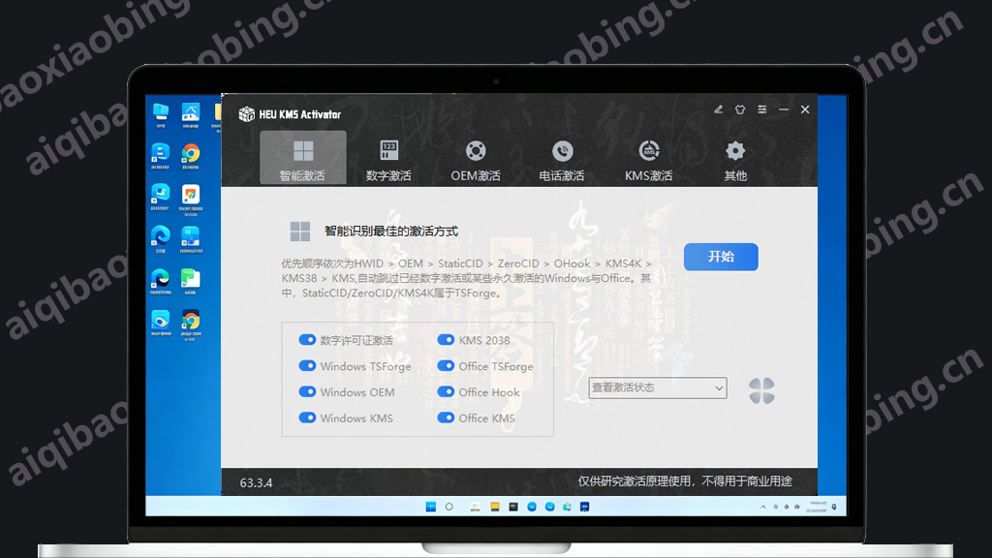Close the HEU KMS Activator window
This screenshot has width=992, height=558.
click(x=805, y=109)
